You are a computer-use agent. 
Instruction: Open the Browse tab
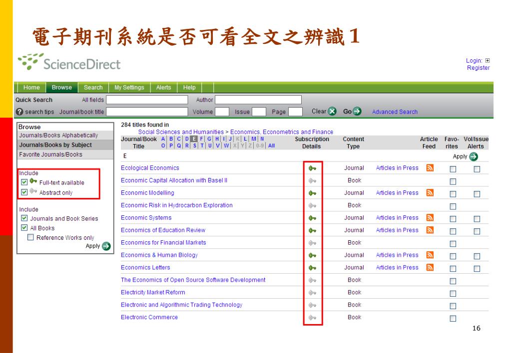[61, 88]
